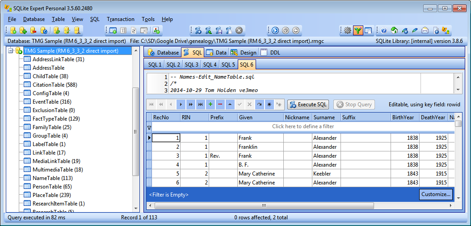Select PersonTable (65) in the tree

click(x=52, y=186)
